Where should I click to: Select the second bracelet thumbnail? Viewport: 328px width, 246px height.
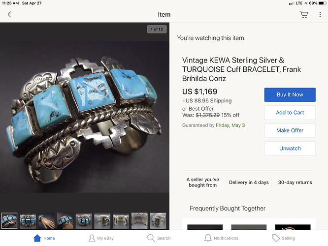point(28,221)
